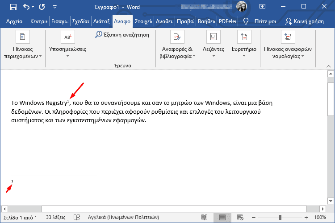Expand the Αναφορές & βιβλιογραφία dropdown arrow
Image resolution: width=335 pixels, height=223 pixels.
coord(194,56)
